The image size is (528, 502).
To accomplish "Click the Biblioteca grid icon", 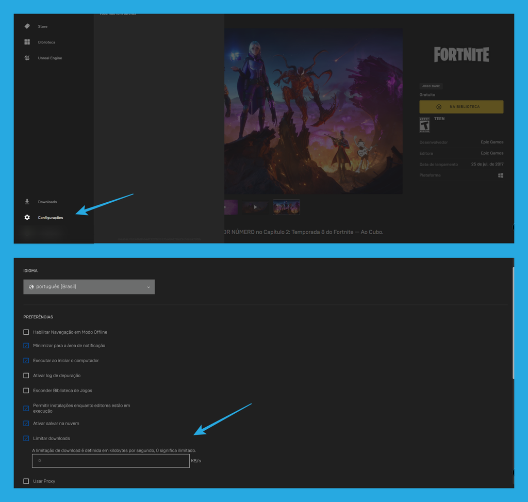I will tap(27, 42).
